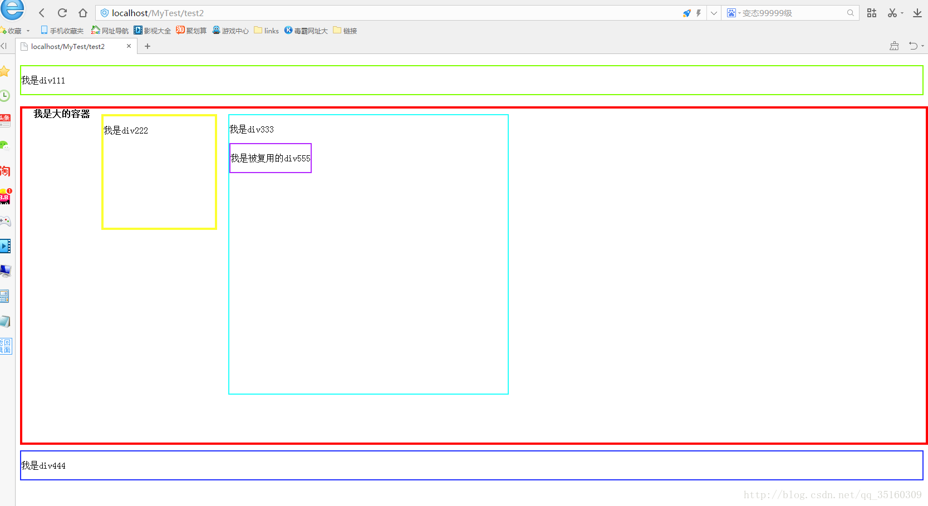Click the 我是div444 text

43,466
